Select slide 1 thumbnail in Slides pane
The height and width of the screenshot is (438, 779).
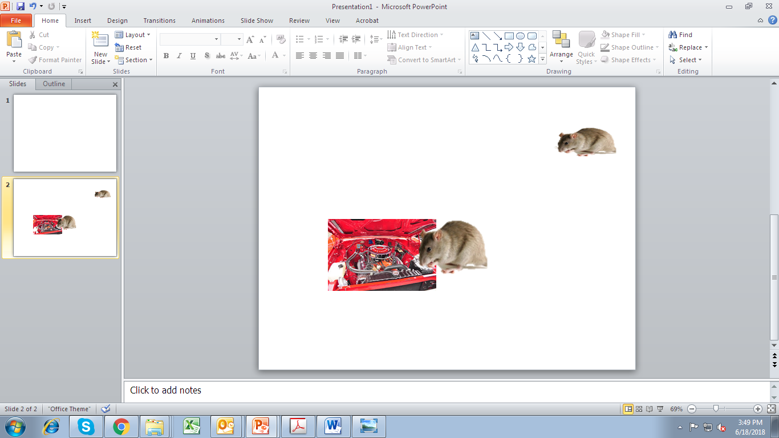pos(64,133)
